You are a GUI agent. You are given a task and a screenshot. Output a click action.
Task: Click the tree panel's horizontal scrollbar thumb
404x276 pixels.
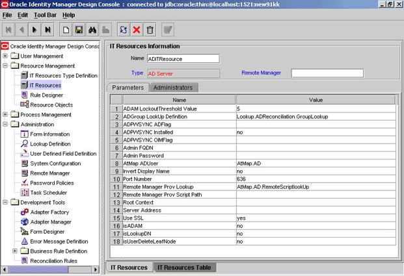(38, 270)
